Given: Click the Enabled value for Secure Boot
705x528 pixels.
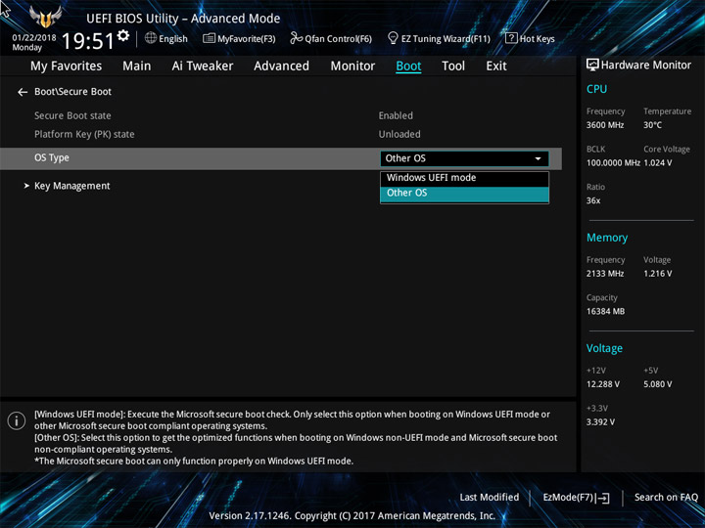Looking at the screenshot, I should pos(396,115).
